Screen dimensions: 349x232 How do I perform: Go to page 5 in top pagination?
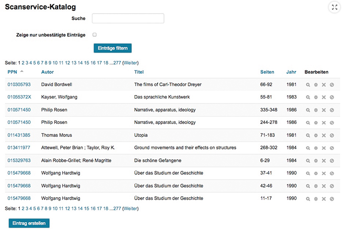coord(34,63)
